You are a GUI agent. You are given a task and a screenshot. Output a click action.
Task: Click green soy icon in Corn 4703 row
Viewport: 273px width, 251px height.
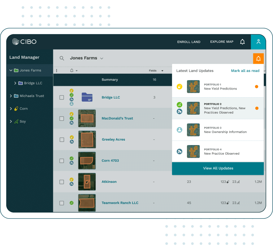(x=71, y=158)
